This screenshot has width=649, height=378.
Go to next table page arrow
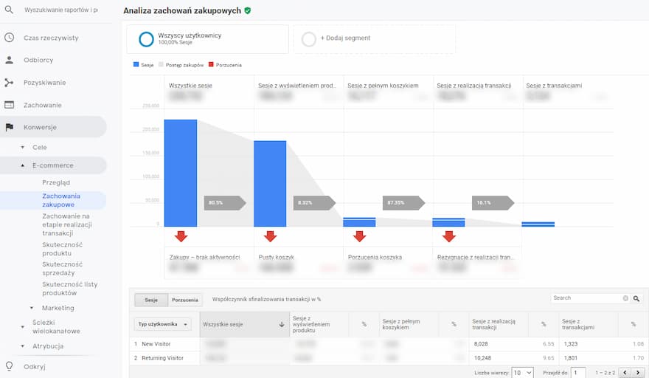click(638, 373)
